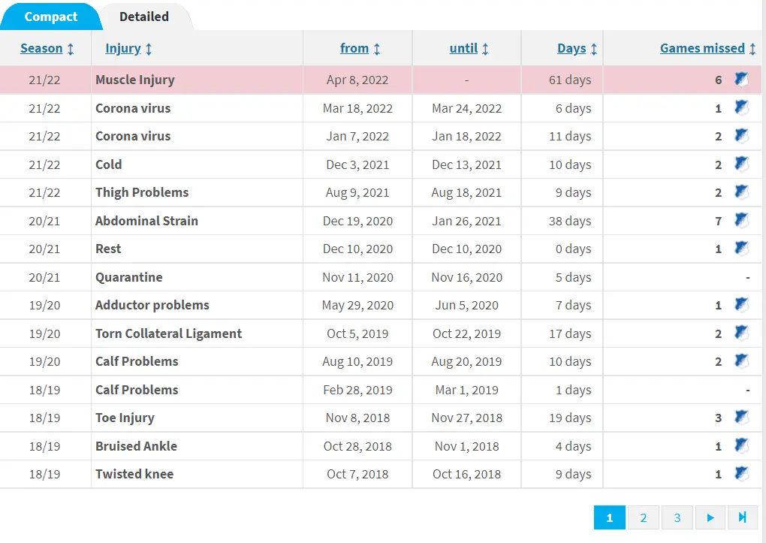Go to next page arrow
Viewport: 766px width, 543px height.
[710, 517]
